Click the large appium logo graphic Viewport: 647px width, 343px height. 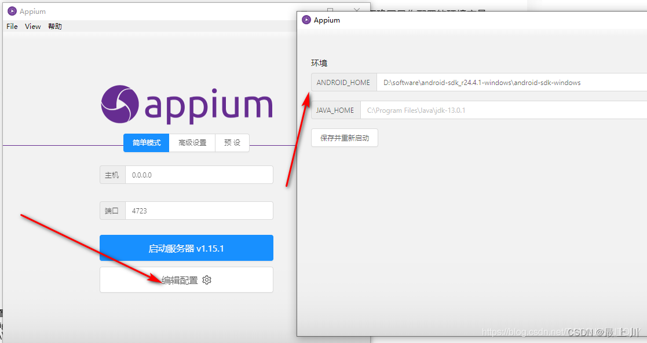(x=187, y=105)
